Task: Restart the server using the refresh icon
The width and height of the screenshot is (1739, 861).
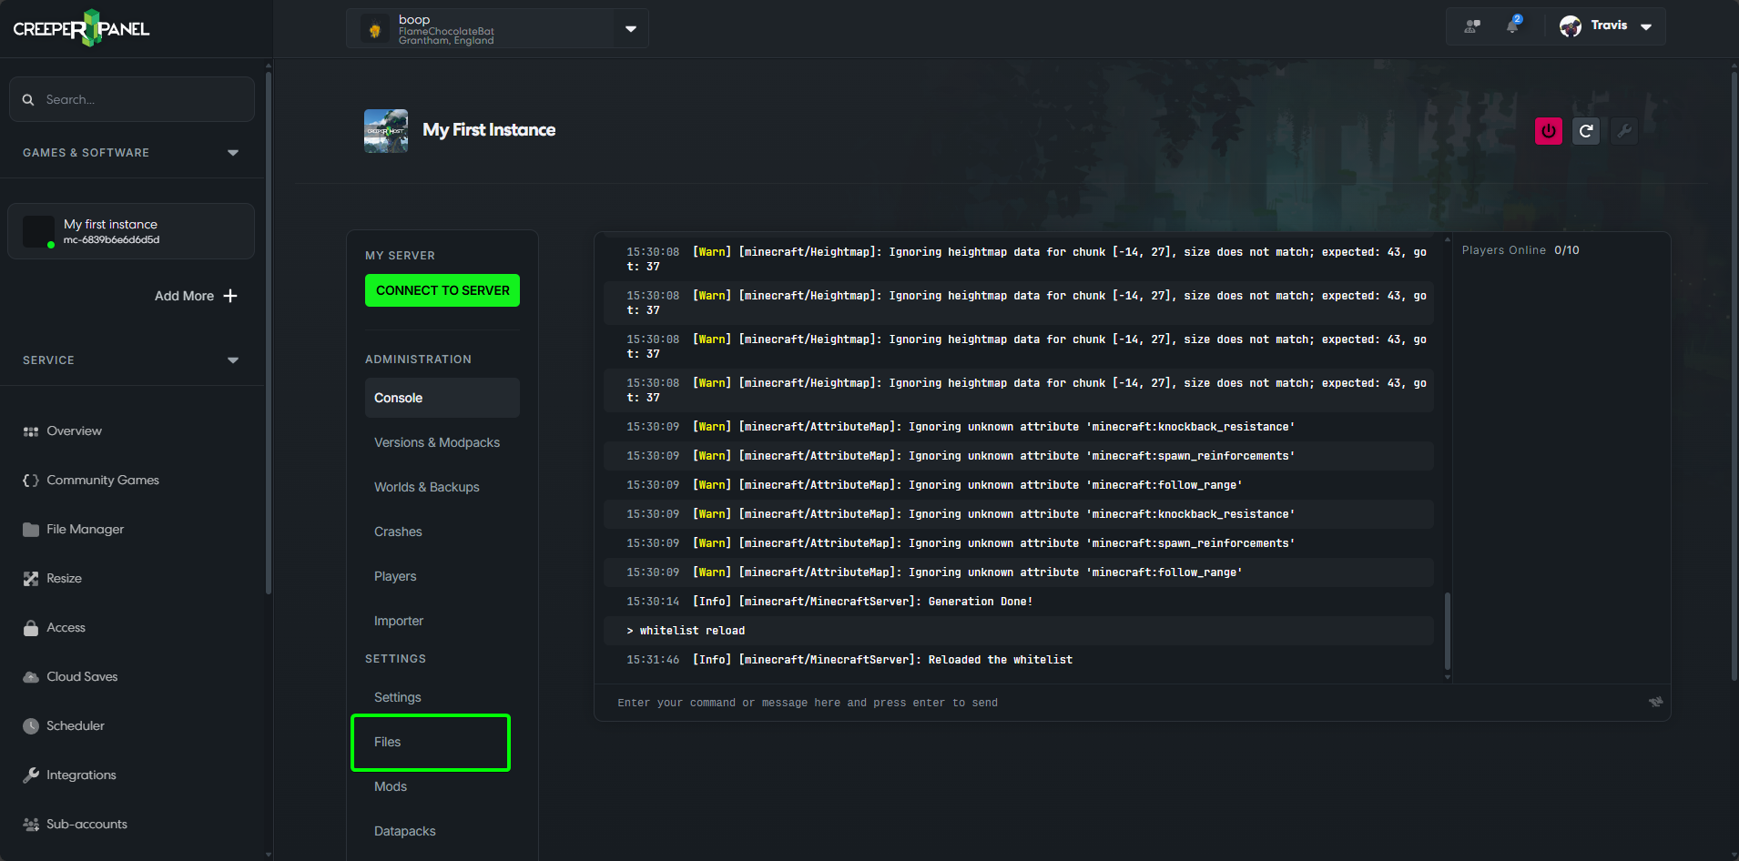Action: point(1586,130)
